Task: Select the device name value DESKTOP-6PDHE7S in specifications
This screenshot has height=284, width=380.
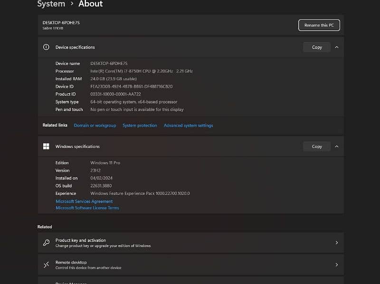Action: tap(109, 64)
